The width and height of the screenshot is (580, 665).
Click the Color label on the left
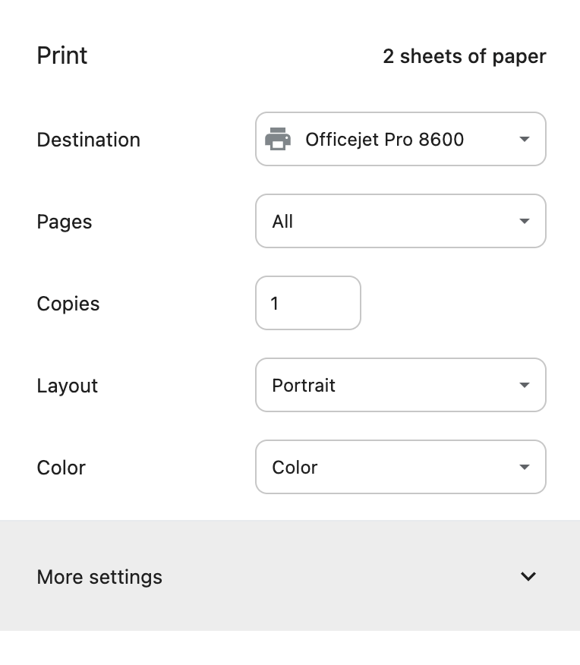[61, 468]
